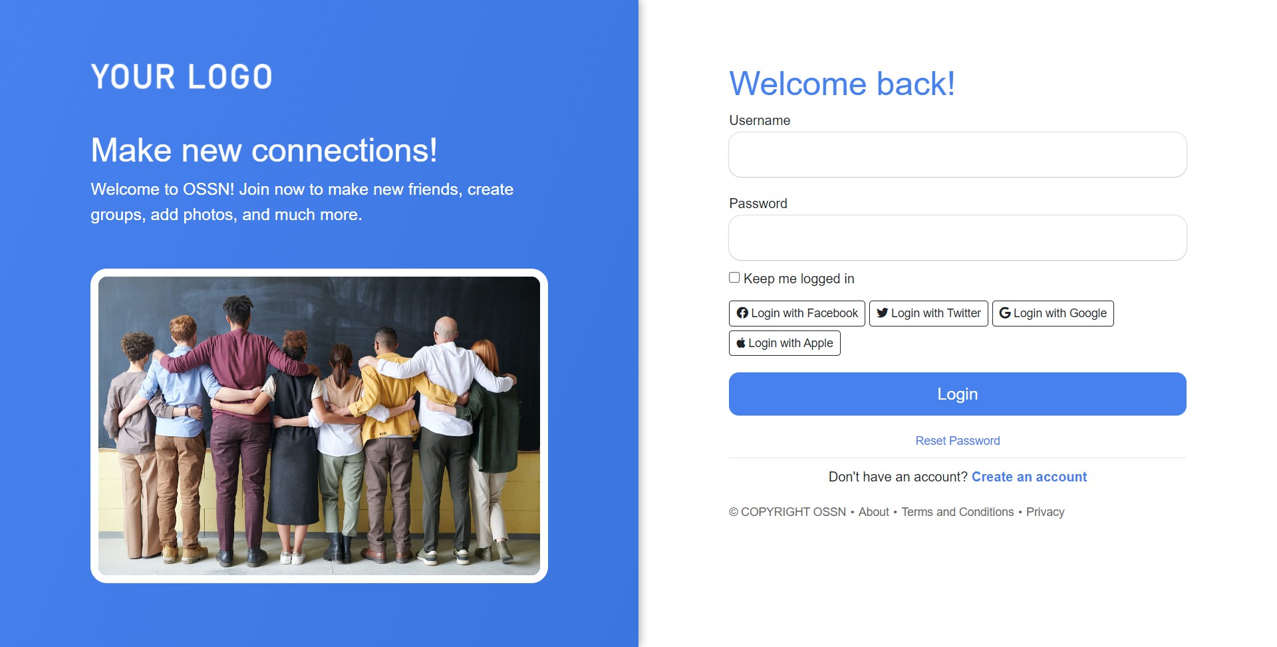Image resolution: width=1277 pixels, height=647 pixels.
Task: Click the blue Login button
Action: pyautogui.click(x=958, y=394)
